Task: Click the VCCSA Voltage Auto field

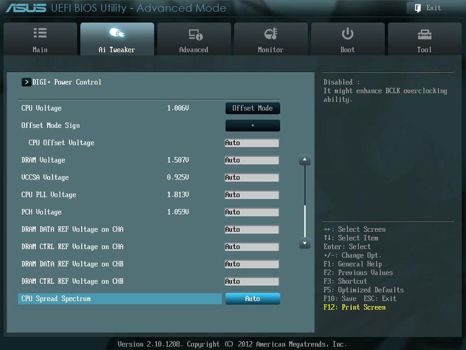Action: 252,177
